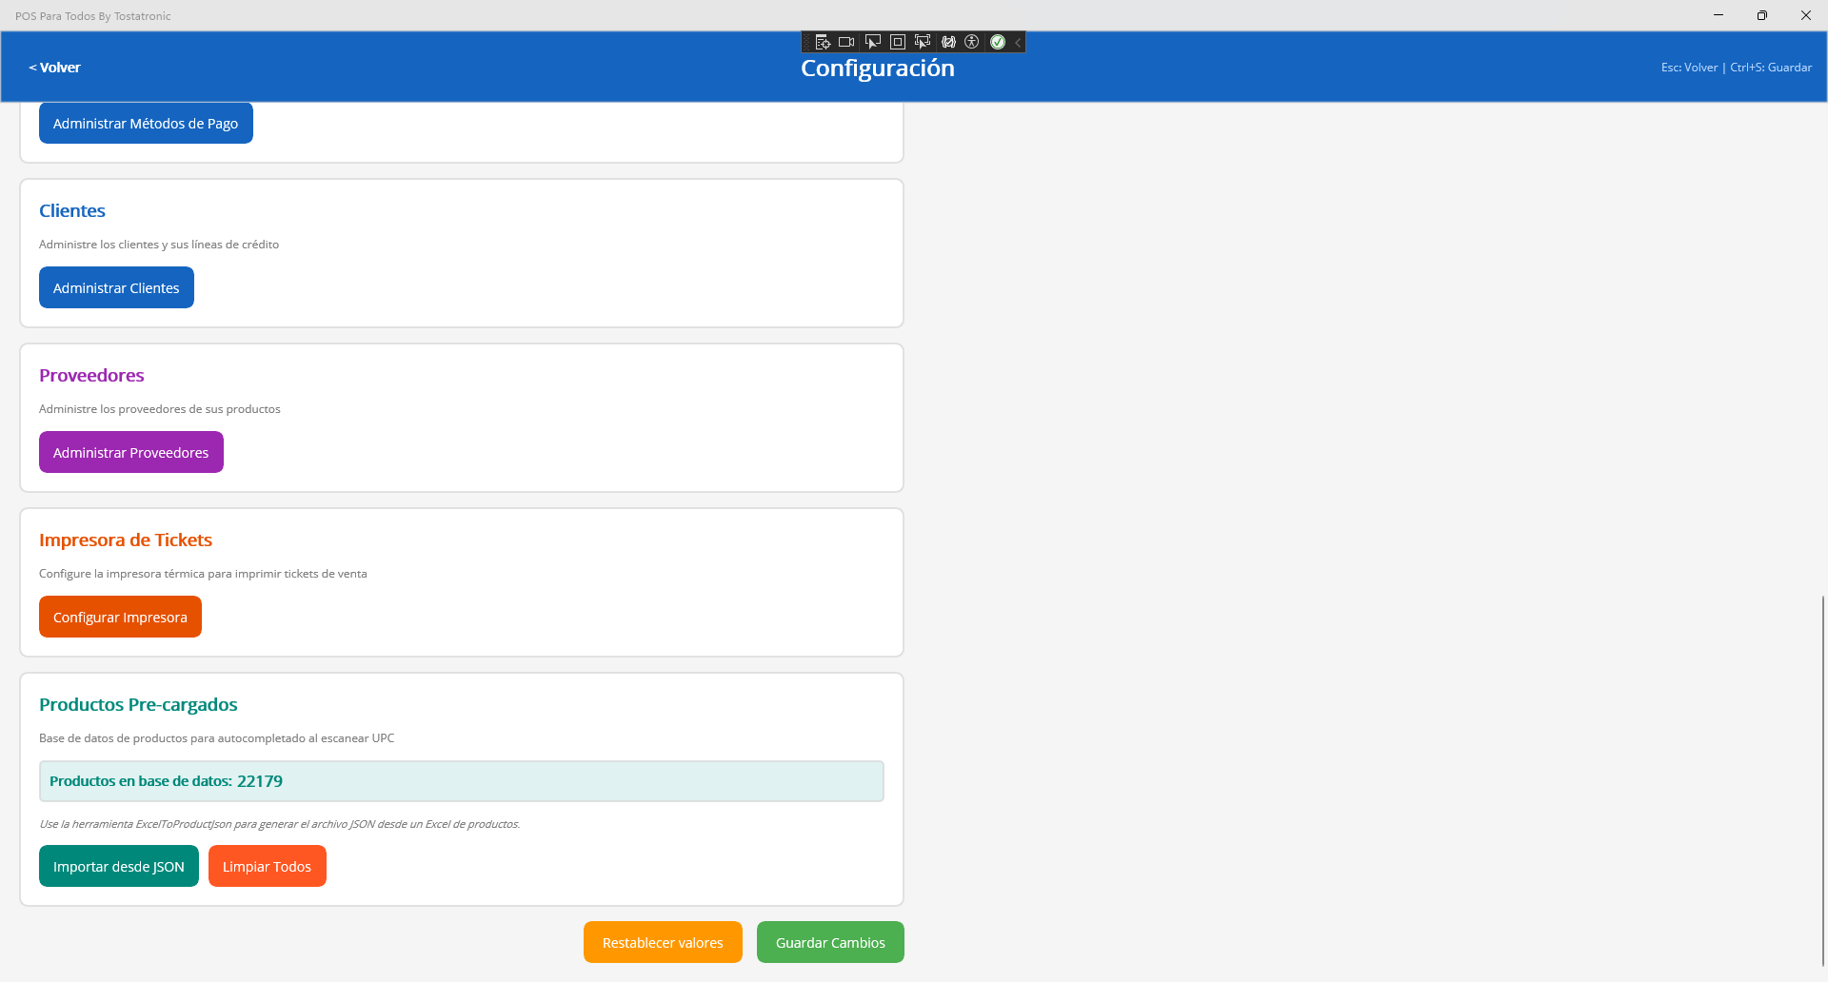The width and height of the screenshot is (1828, 982).
Task: Click the document with target icon
Action: point(823,41)
